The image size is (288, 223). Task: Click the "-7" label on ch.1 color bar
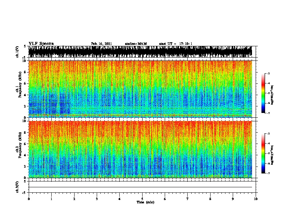268,113
